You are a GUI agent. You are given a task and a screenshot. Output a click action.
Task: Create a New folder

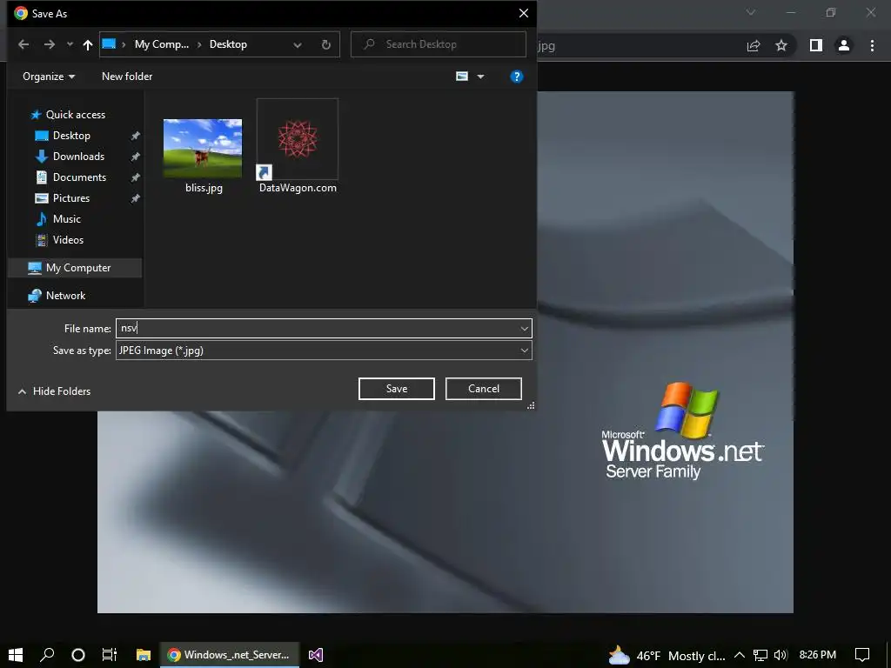pyautogui.click(x=127, y=77)
